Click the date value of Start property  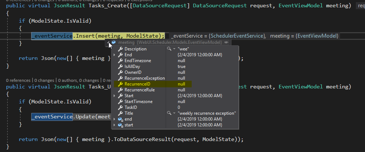coord(200,96)
